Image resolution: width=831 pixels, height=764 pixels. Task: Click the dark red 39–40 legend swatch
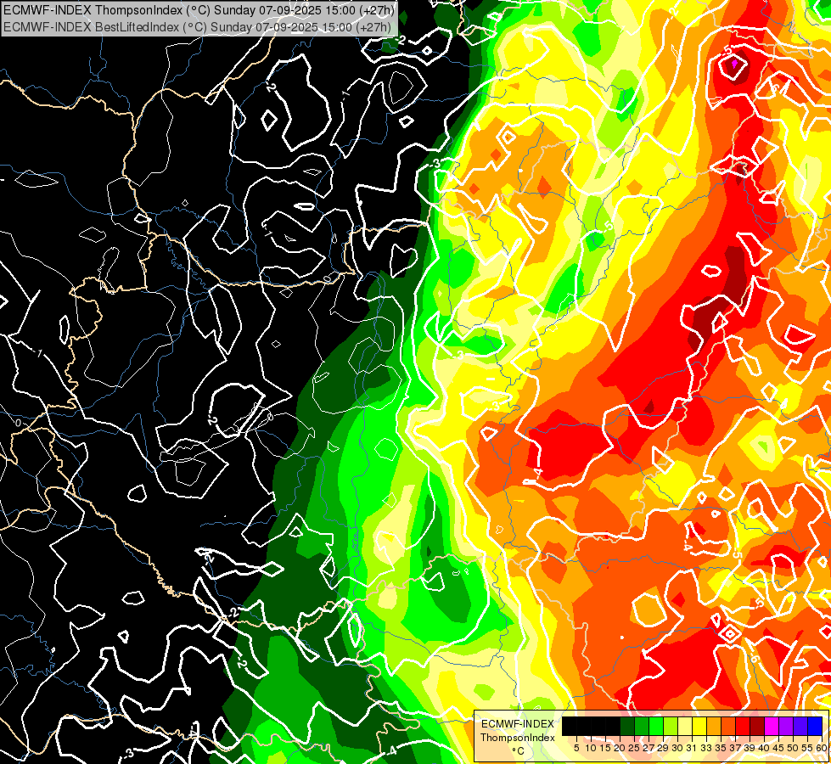click(757, 726)
